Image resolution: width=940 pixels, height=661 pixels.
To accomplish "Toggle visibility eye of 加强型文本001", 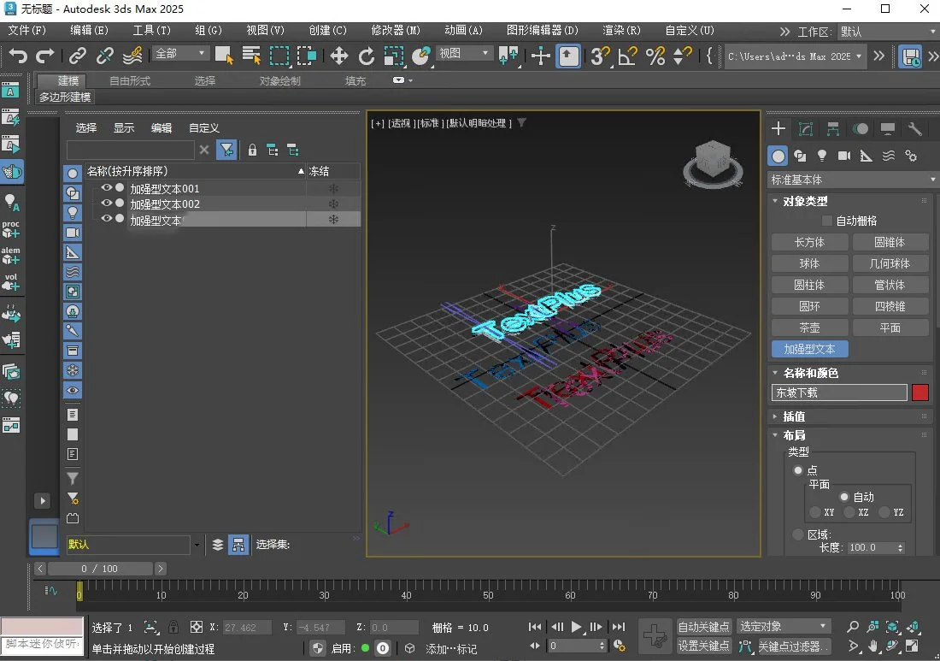I will point(107,188).
